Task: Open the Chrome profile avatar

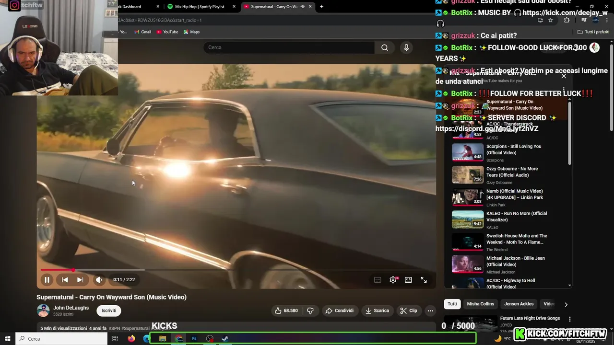Action: coord(595,20)
